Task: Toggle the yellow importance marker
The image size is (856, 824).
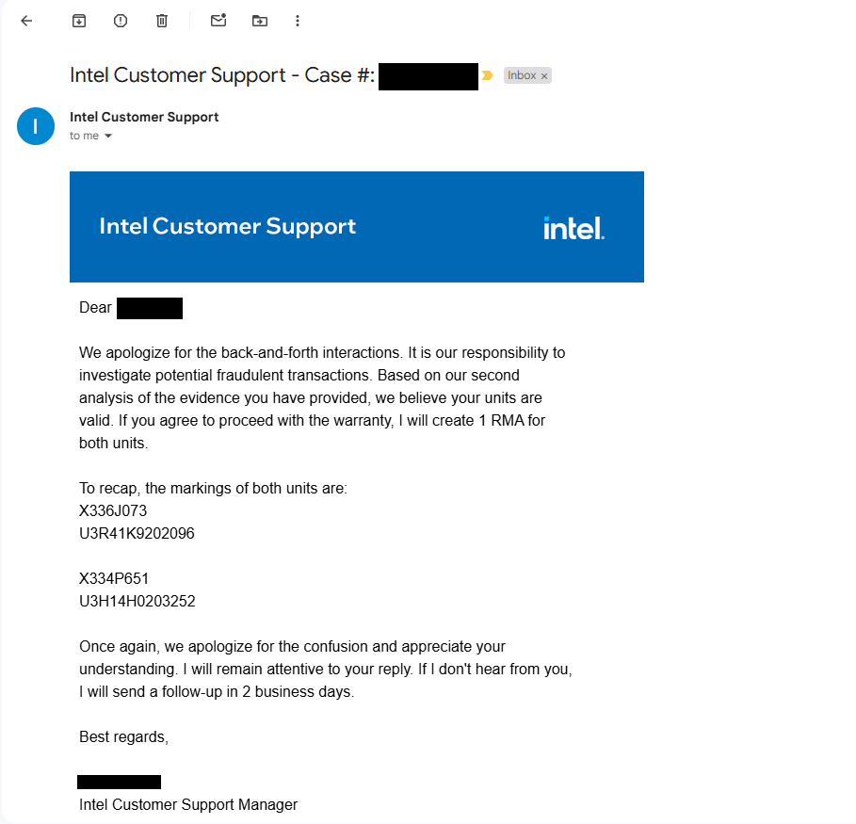Action: (x=487, y=75)
